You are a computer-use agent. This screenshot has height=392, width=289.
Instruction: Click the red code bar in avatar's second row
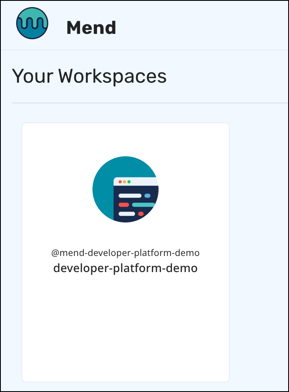pos(123,205)
